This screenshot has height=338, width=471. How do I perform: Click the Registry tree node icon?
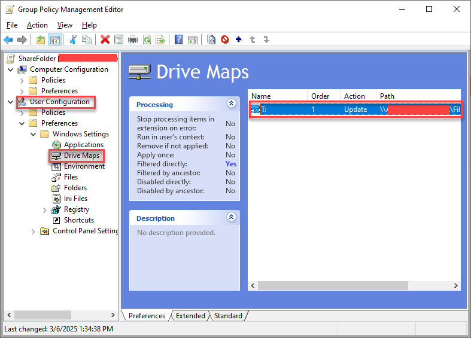(56, 209)
